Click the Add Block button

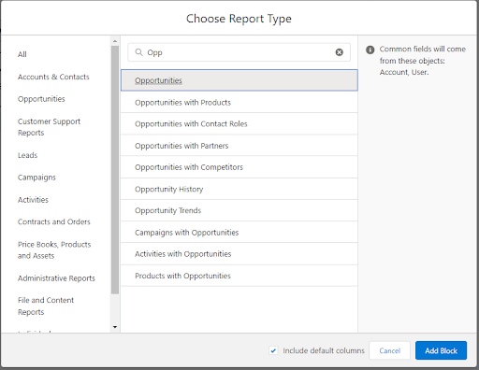(x=441, y=350)
